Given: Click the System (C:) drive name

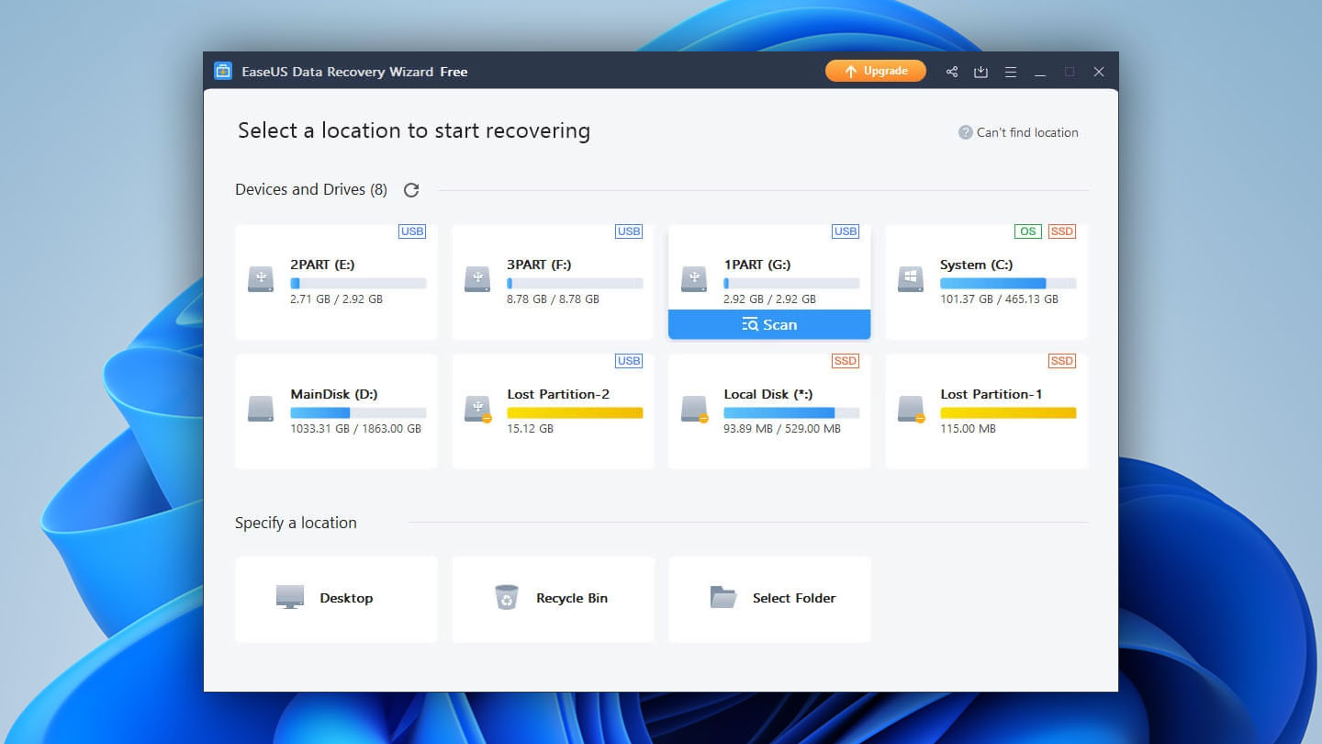Looking at the screenshot, I should pyautogui.click(x=977, y=265).
